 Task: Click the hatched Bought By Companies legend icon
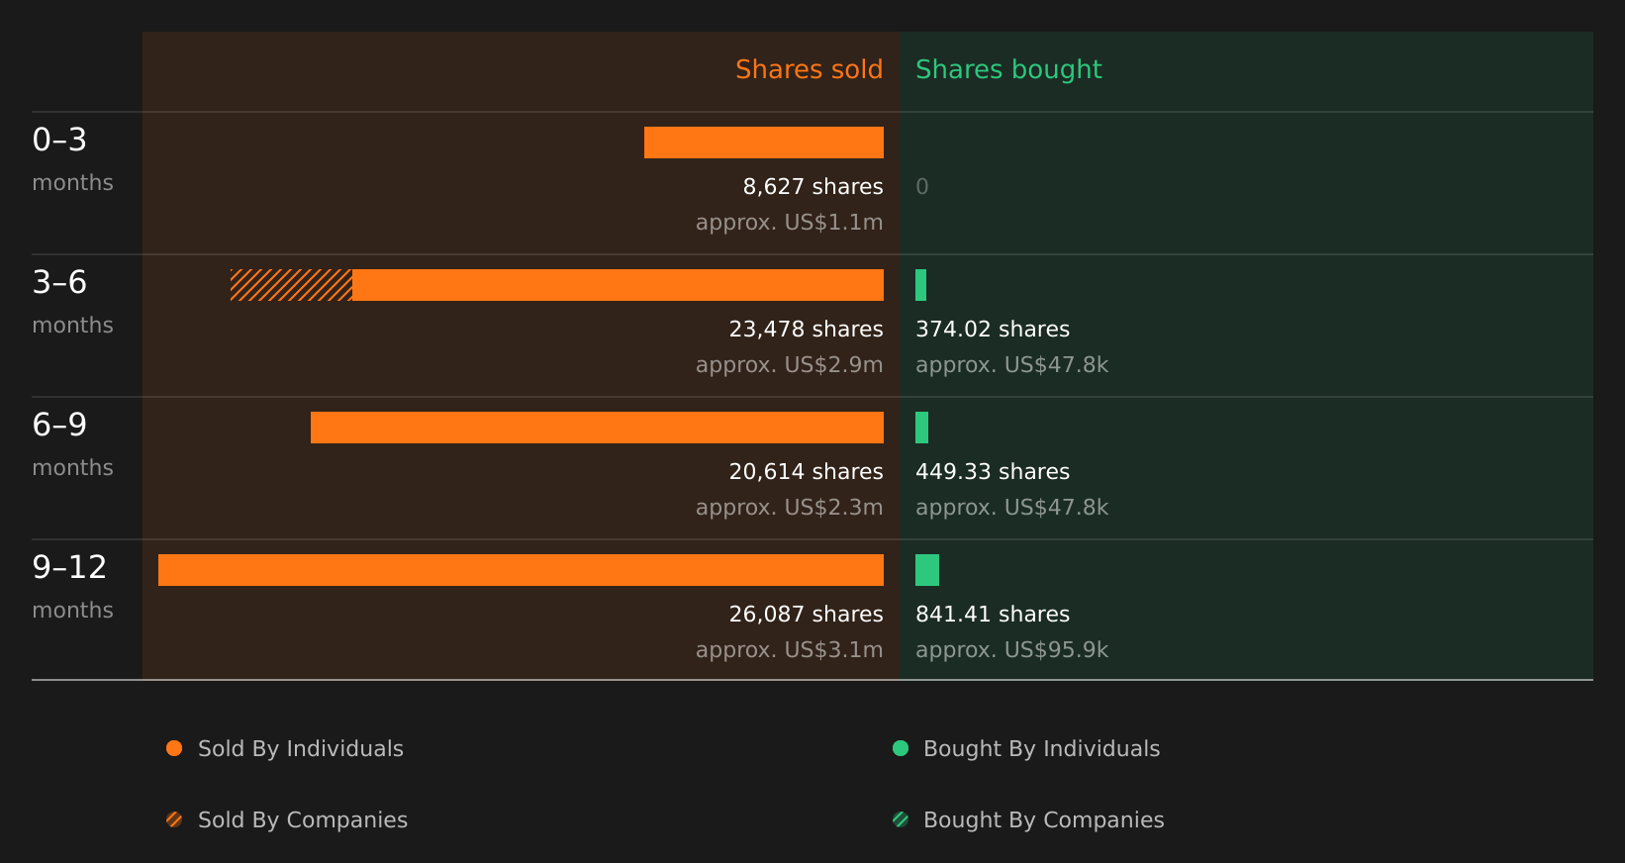(901, 819)
